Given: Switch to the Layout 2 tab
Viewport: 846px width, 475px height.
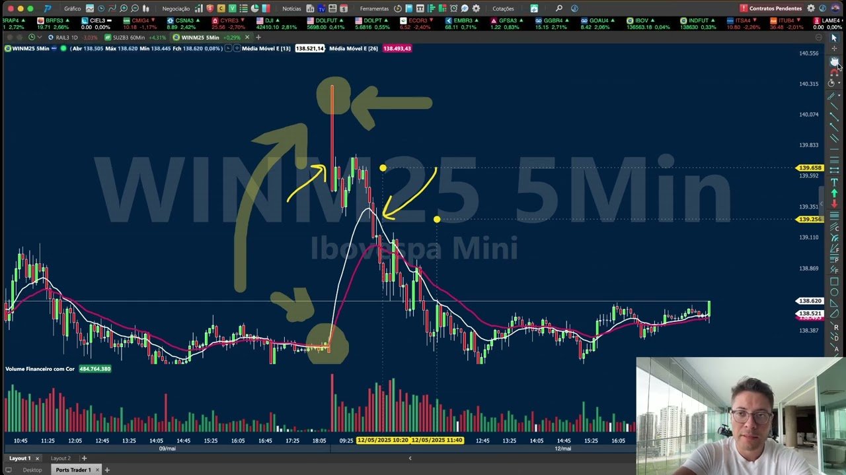Looking at the screenshot, I should click(x=61, y=458).
